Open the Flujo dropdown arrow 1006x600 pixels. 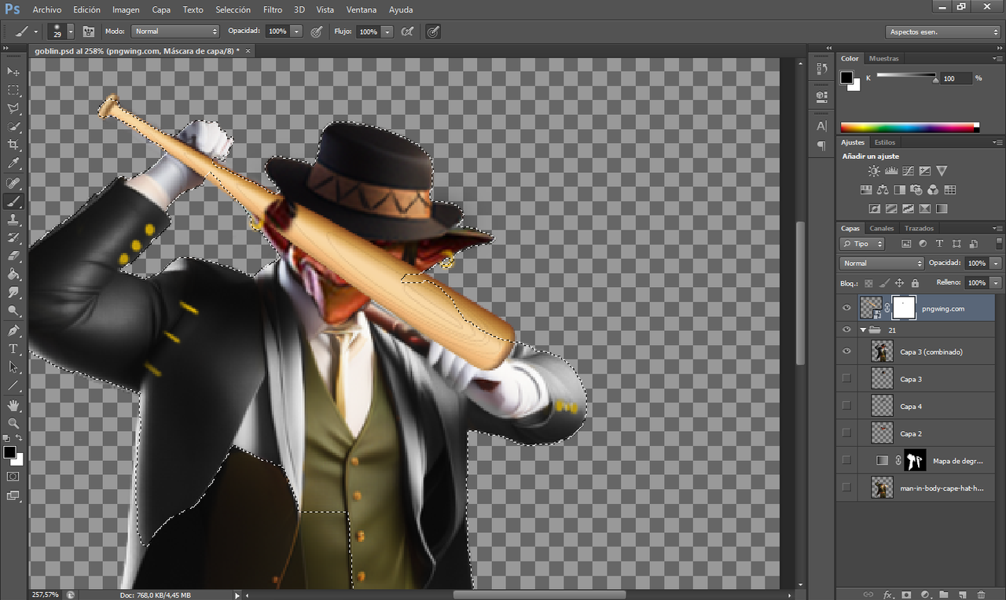(x=387, y=31)
